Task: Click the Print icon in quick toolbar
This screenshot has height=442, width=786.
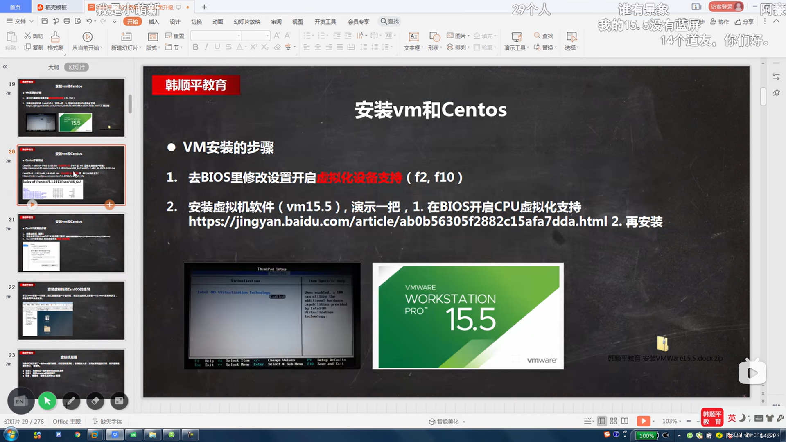Action: pyautogui.click(x=67, y=21)
